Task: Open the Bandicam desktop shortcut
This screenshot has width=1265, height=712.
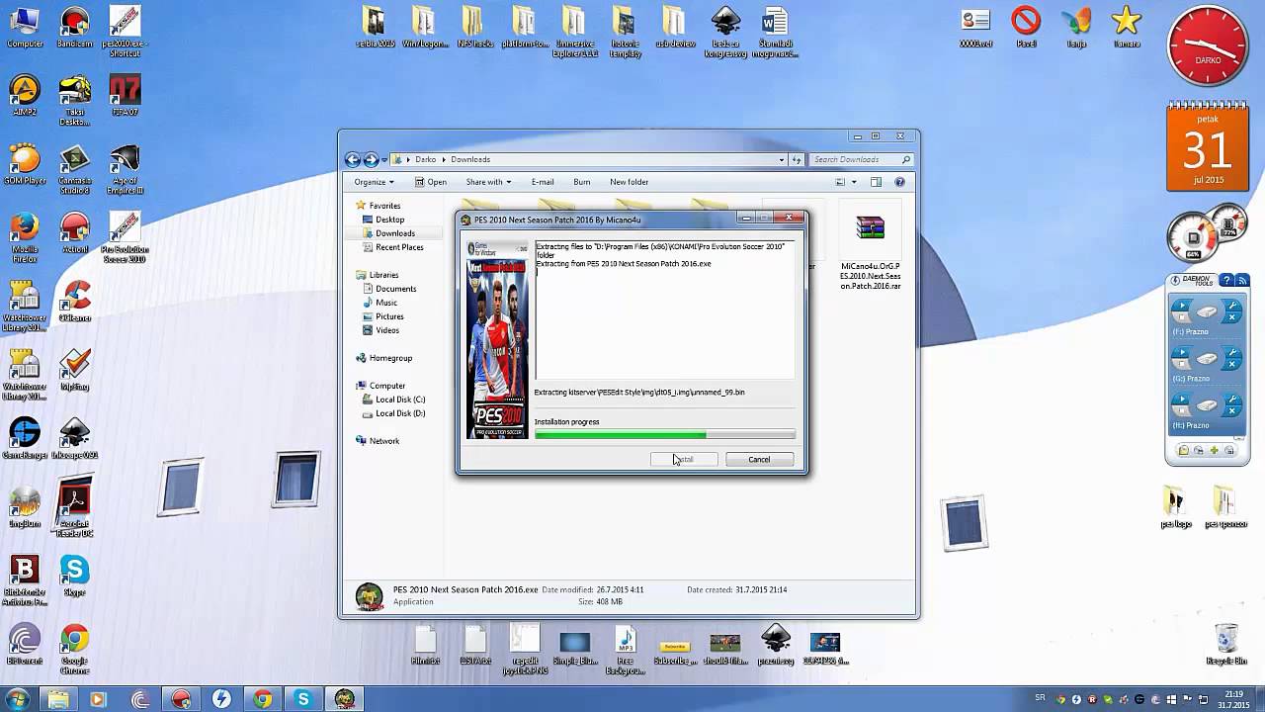Action: point(74,28)
